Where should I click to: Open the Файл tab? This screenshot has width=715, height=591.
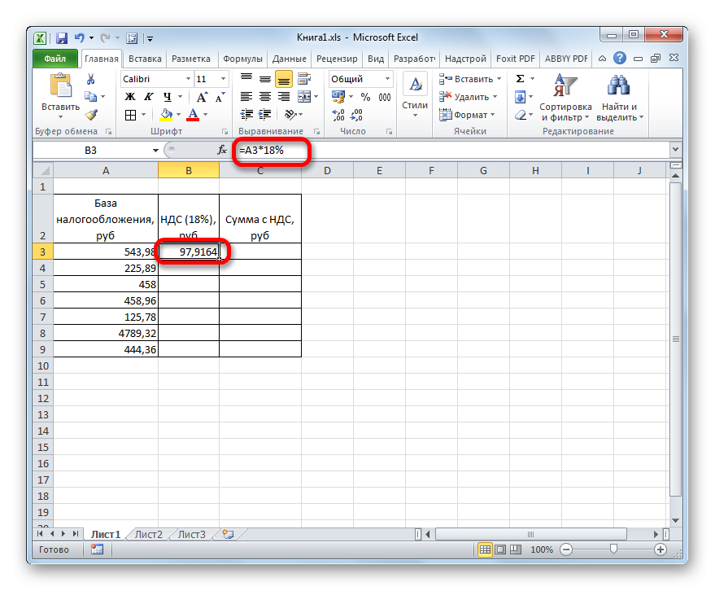54,59
